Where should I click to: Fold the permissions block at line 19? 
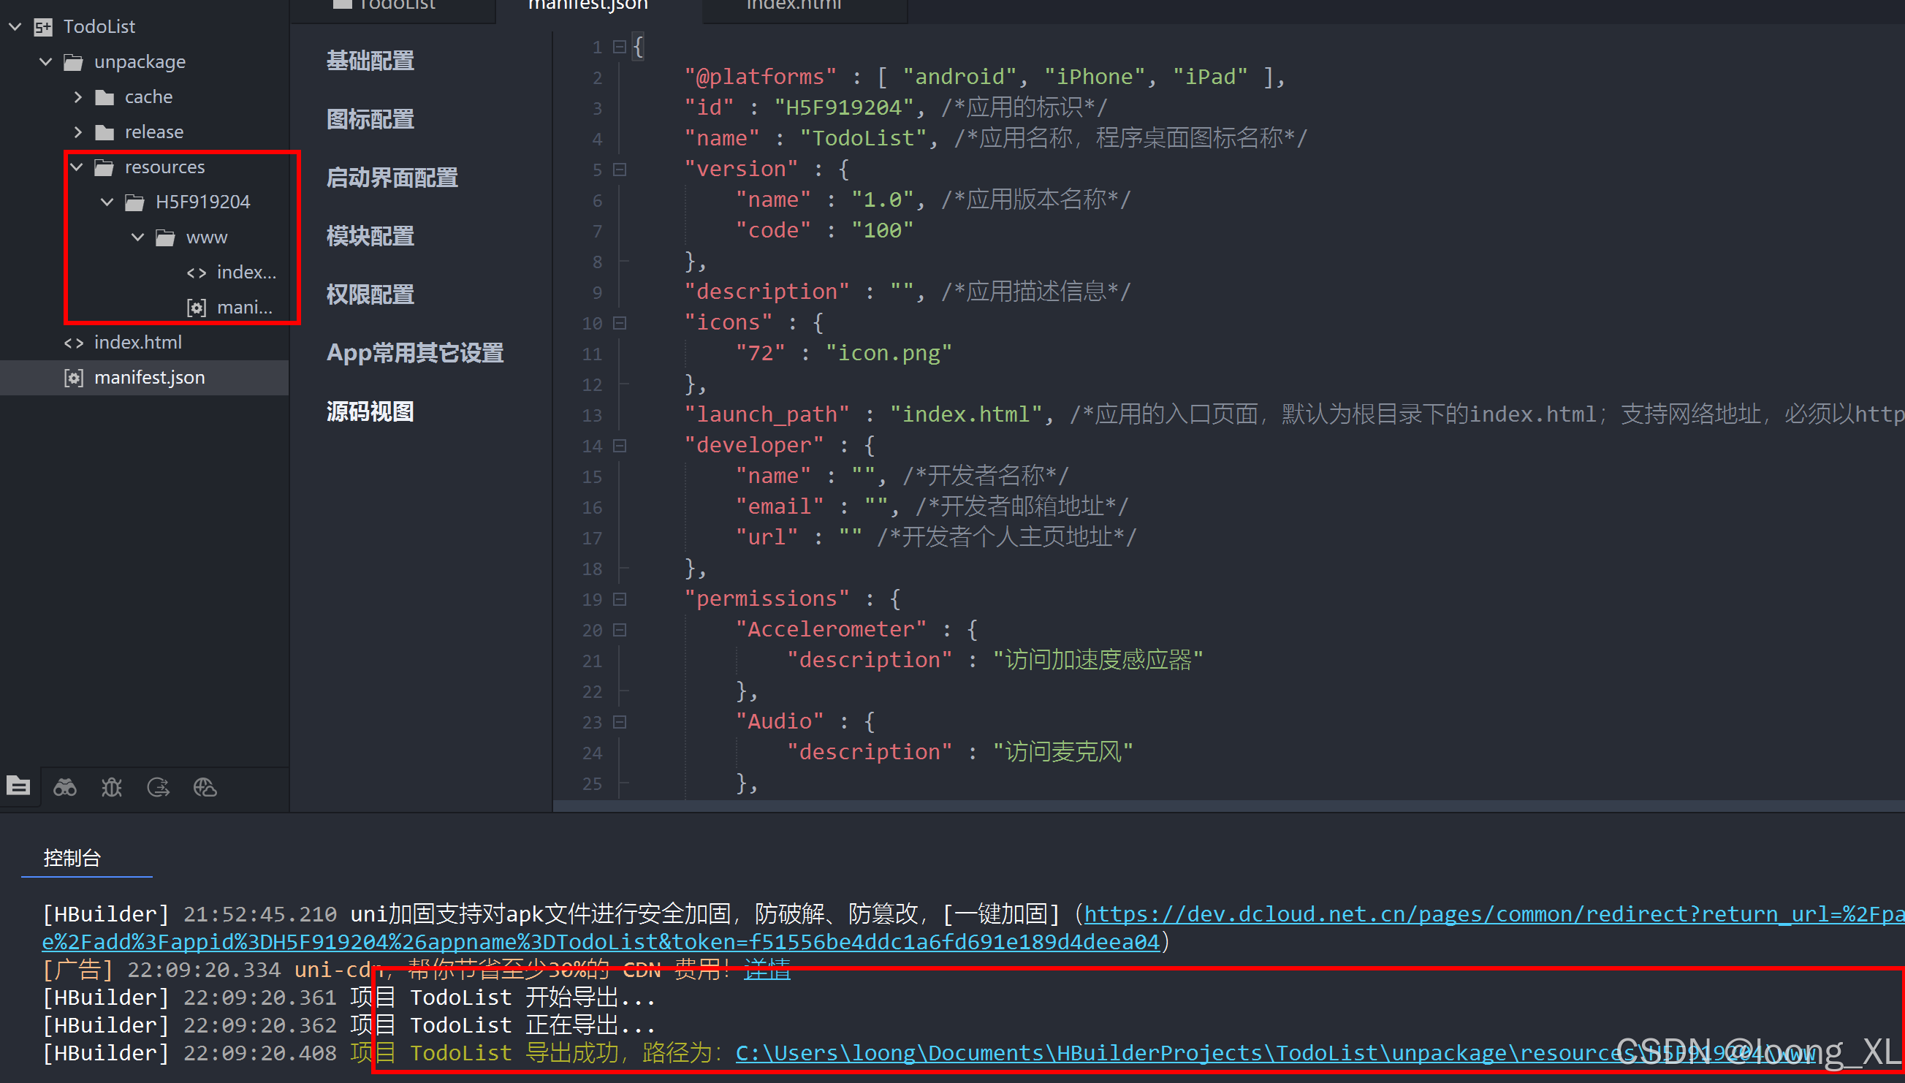(x=620, y=598)
